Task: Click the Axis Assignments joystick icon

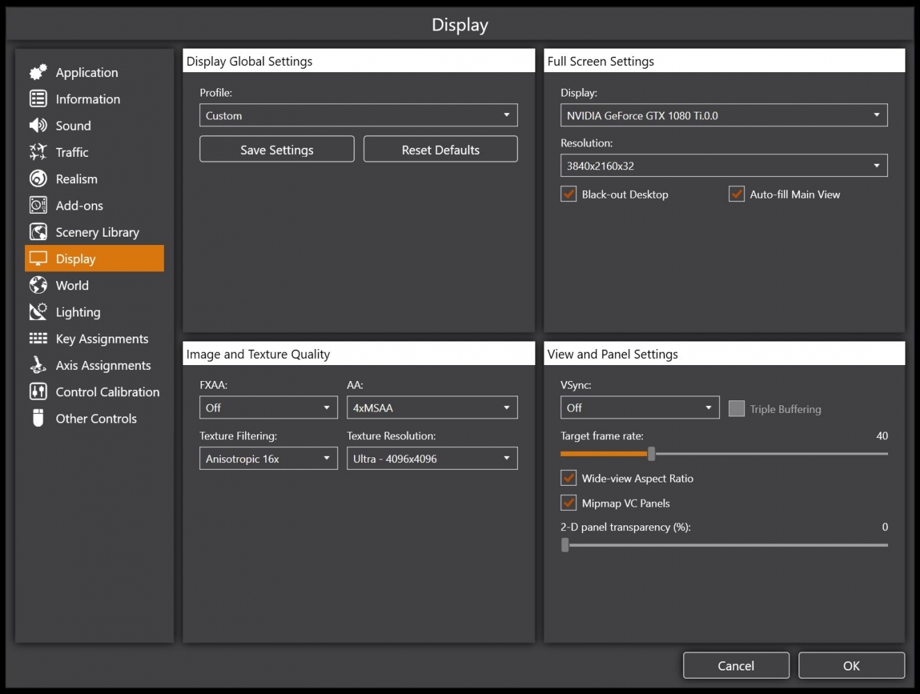Action: click(x=38, y=365)
